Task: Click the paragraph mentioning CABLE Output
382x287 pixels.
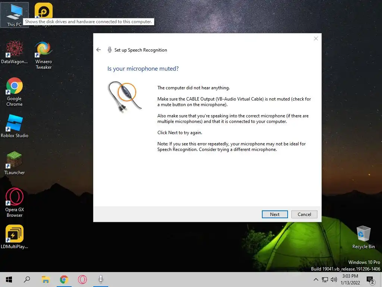Action: point(234,102)
